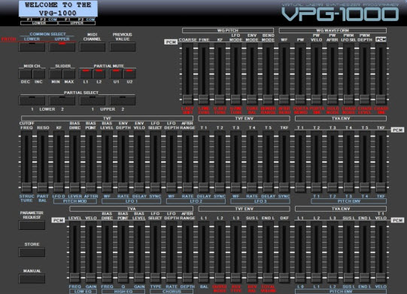Click the PREVIOUS VALUE button
This screenshot has height=294, width=407.
pyautogui.click(x=123, y=47)
